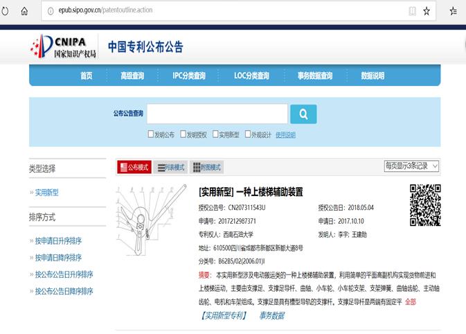Select IPC分类查询 navigation item

coord(189,76)
